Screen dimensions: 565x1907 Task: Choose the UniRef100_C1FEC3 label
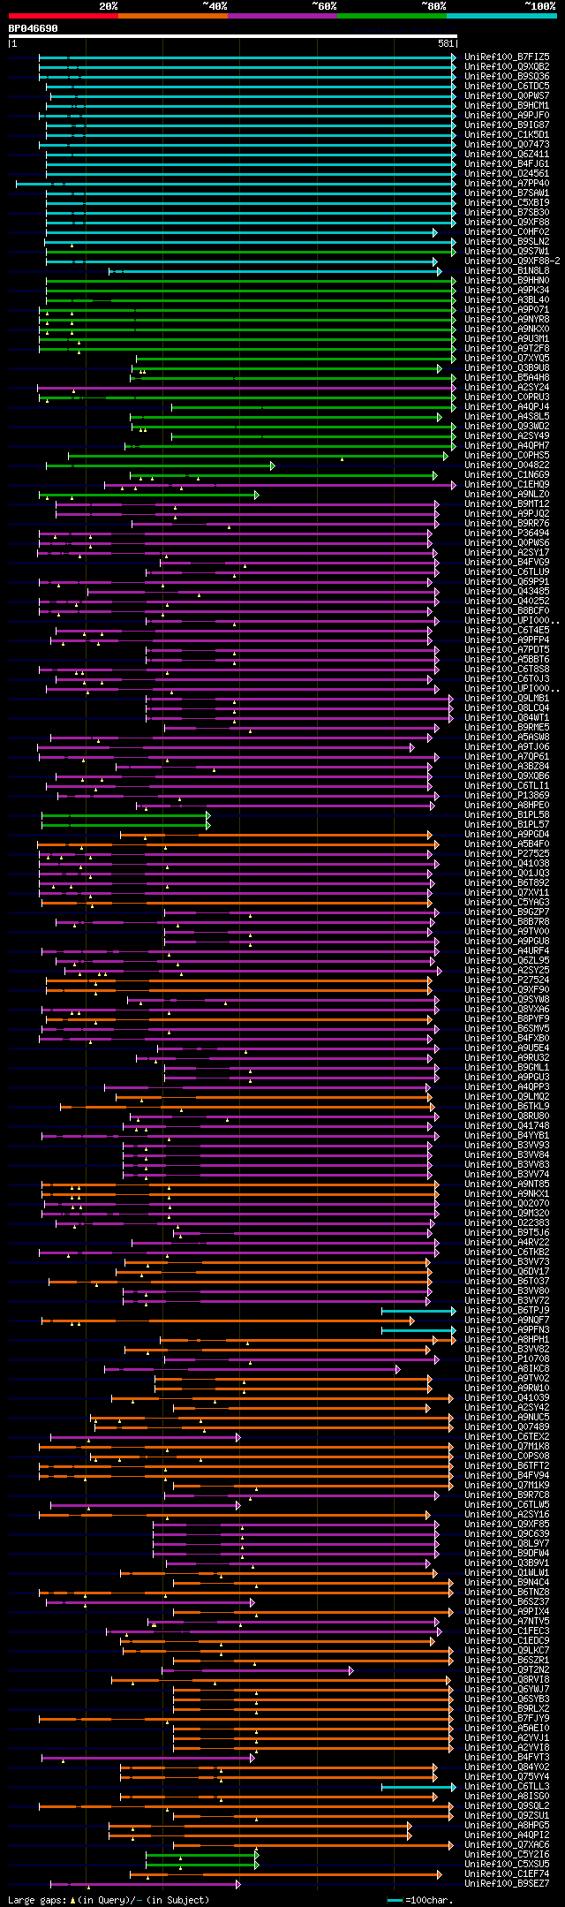point(507,1631)
